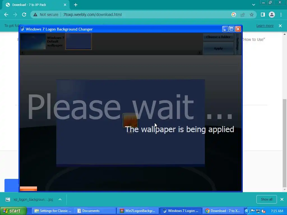Image resolution: width=287 pixels, height=215 pixels.
Task: Select Windows 7 Default wallpaper thumbnail
Action: [33, 41]
